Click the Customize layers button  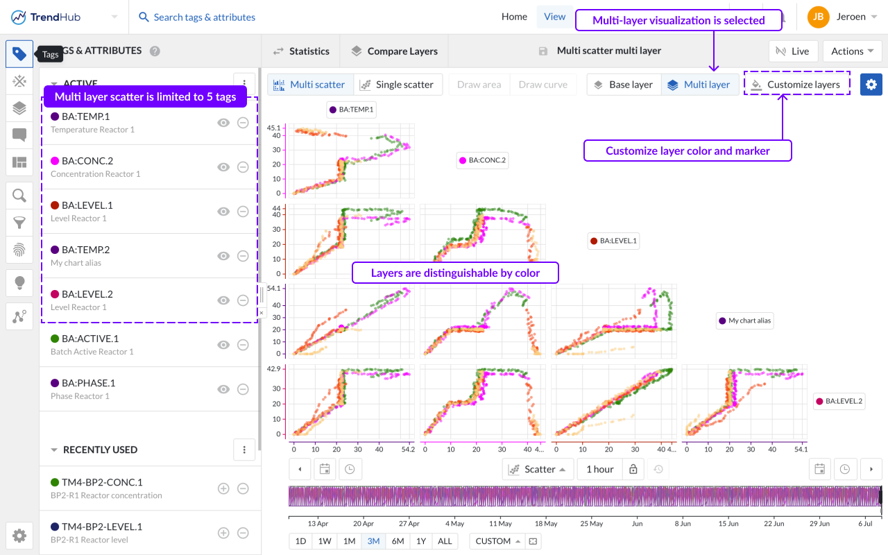coord(796,85)
